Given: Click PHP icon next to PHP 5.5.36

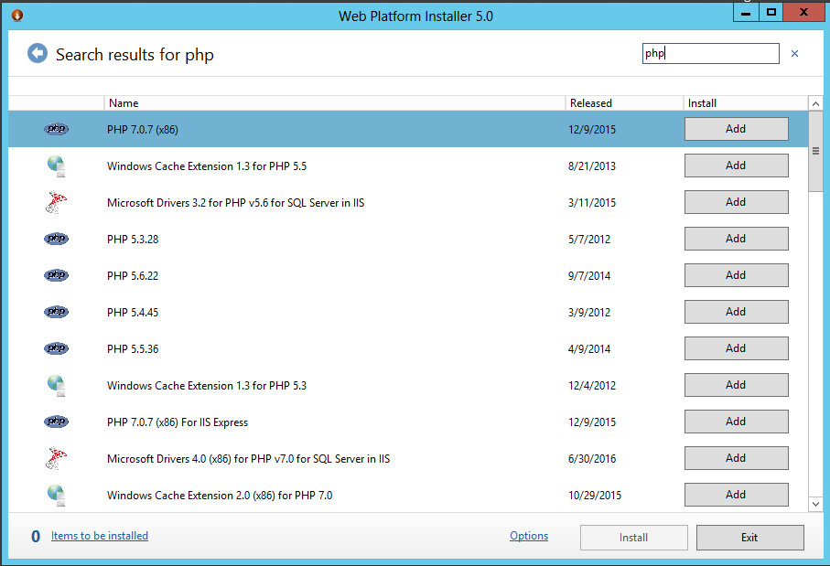Looking at the screenshot, I should pyautogui.click(x=56, y=348).
